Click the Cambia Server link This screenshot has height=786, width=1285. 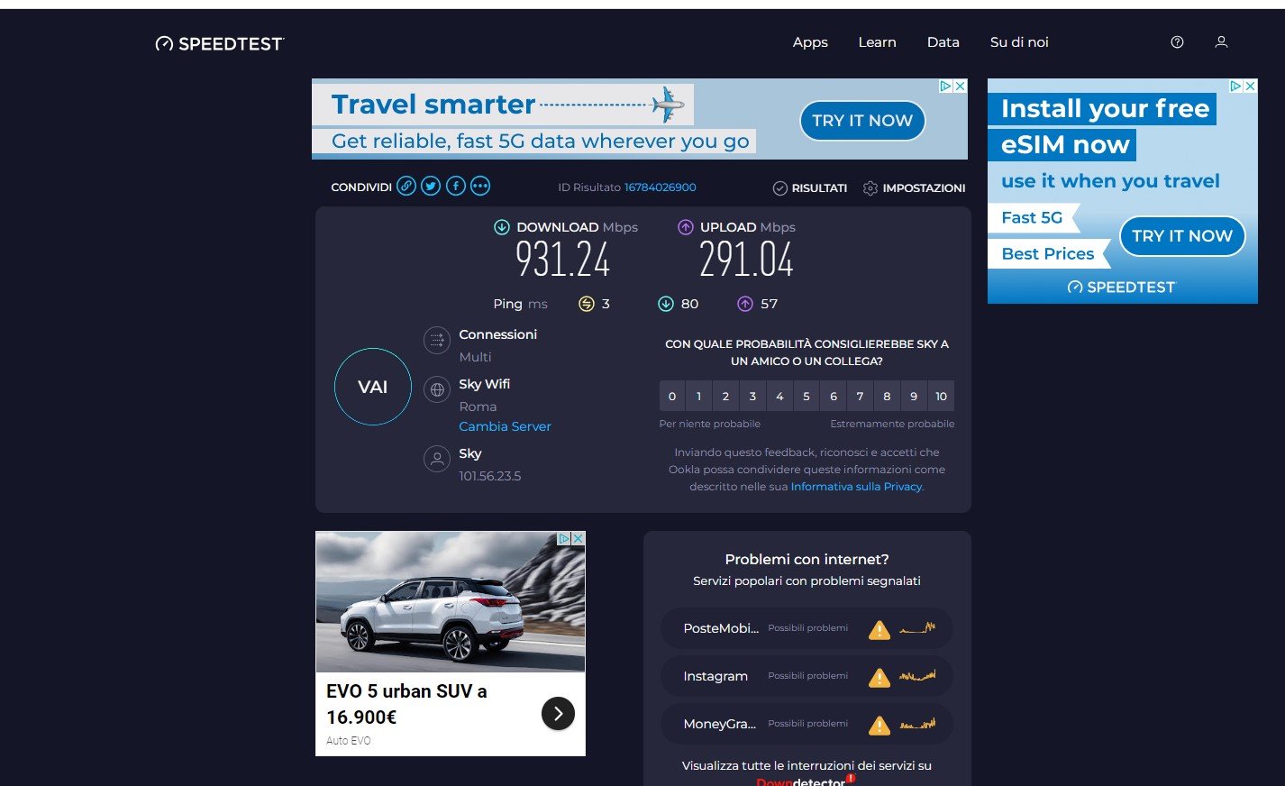point(505,426)
